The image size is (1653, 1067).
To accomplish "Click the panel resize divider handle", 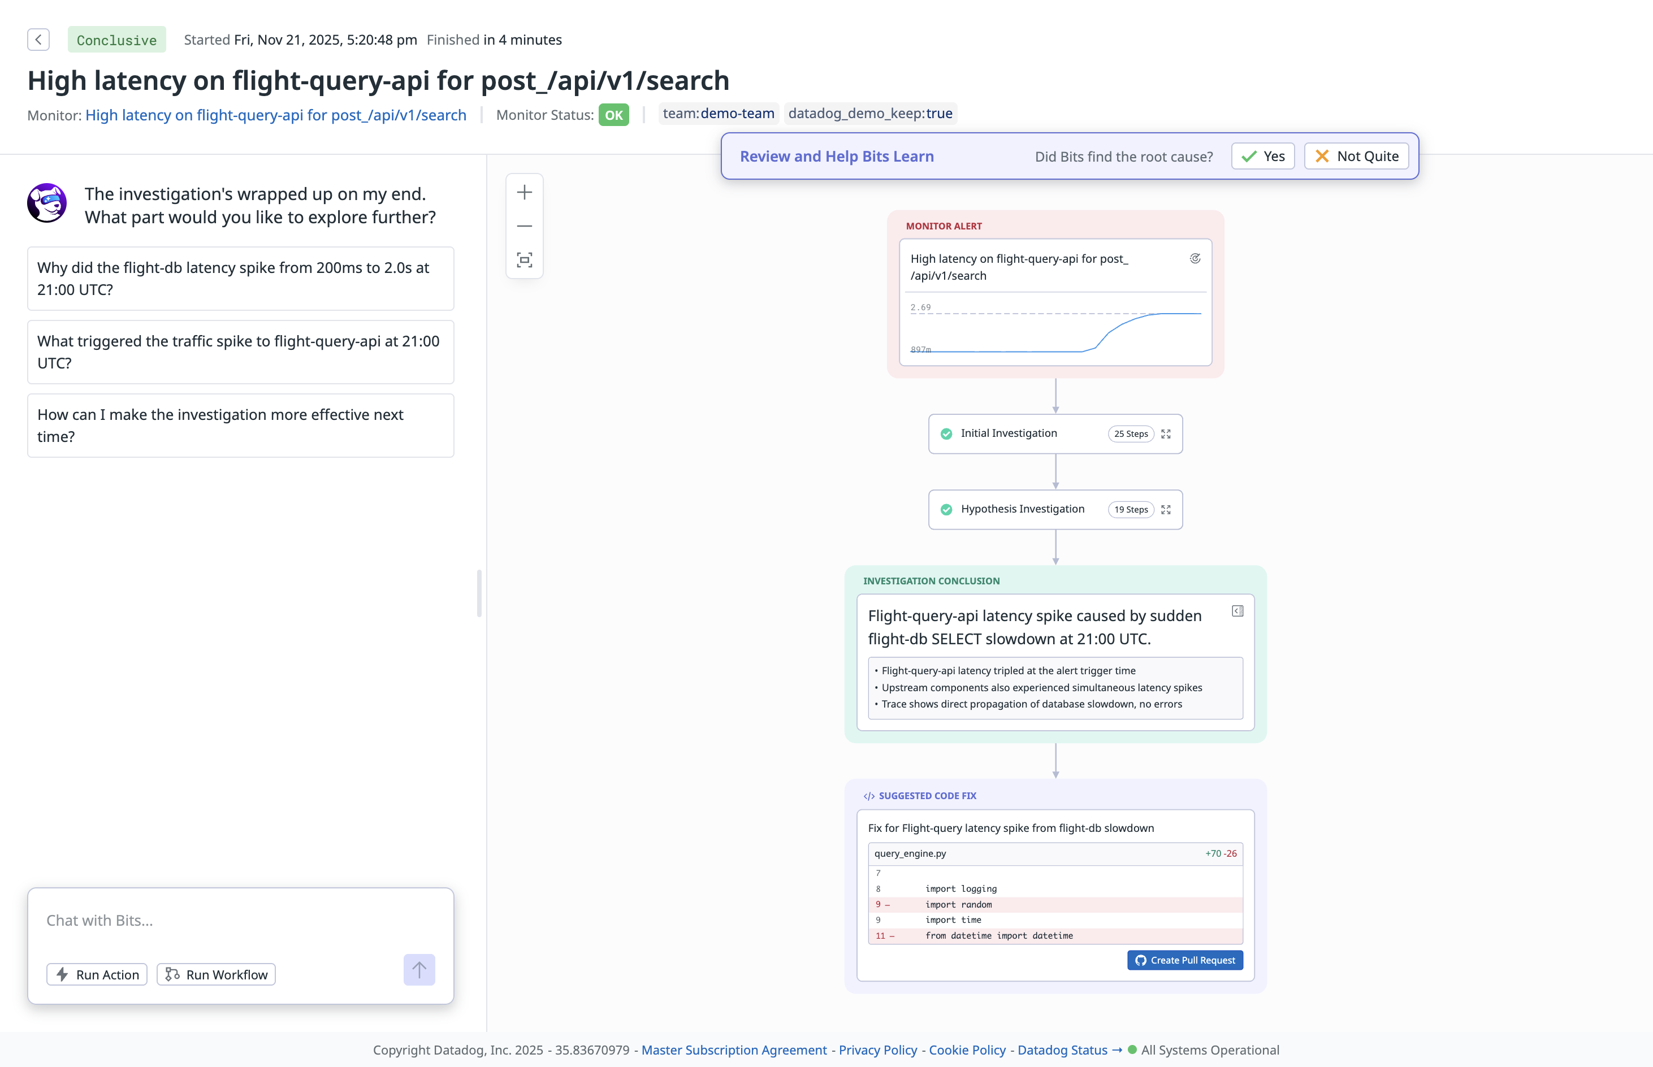I will [479, 593].
